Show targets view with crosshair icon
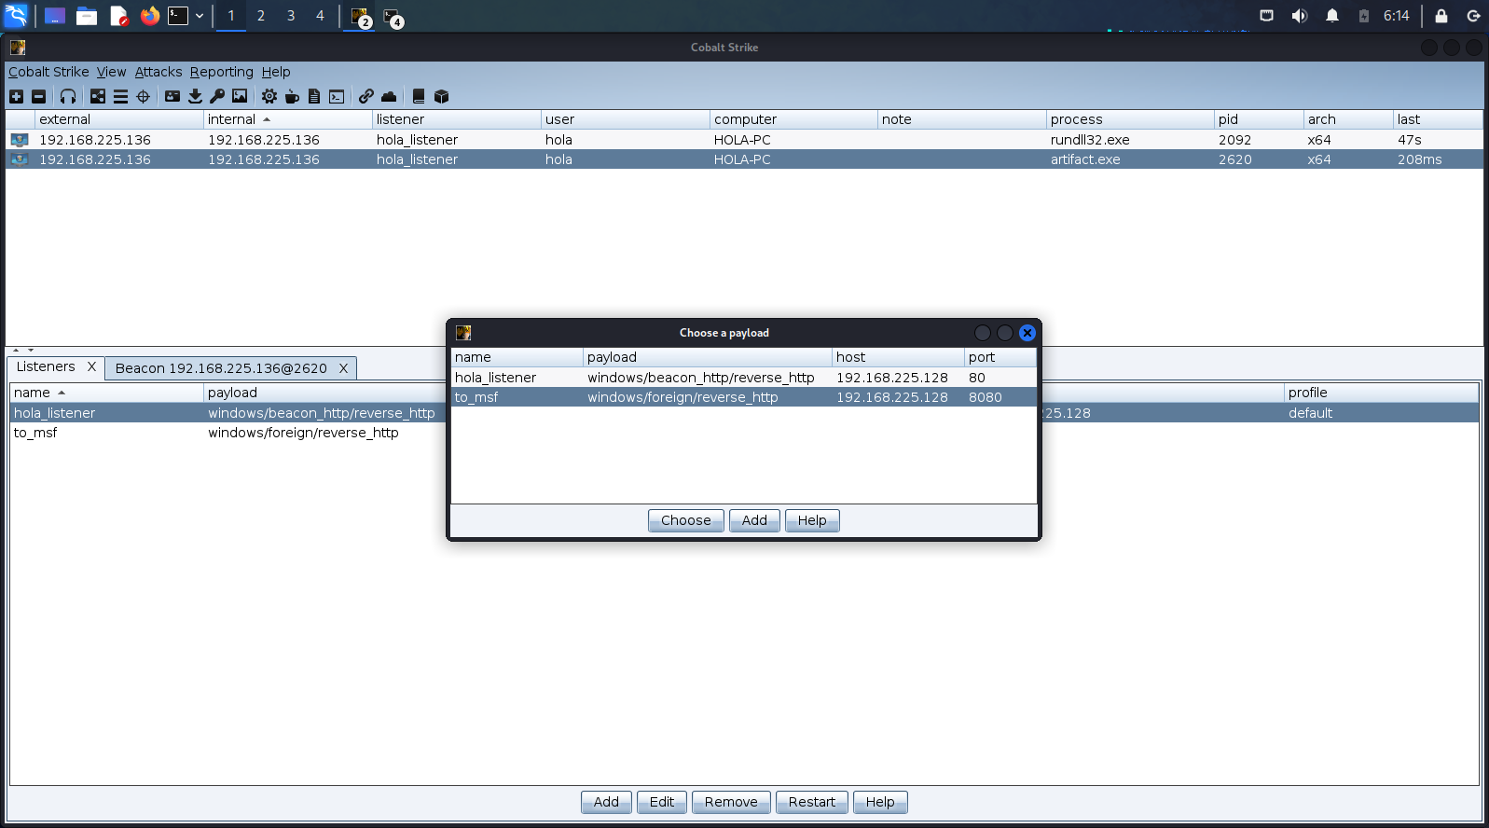This screenshot has width=1489, height=828. (143, 96)
